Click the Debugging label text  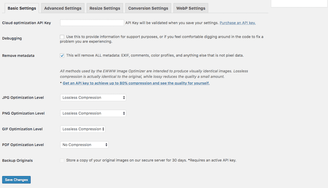pos(12,38)
